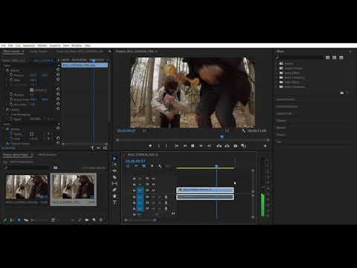Expand the Lumetri Presets folder
The width and height of the screenshot is (357, 268).
[x=277, y=68]
